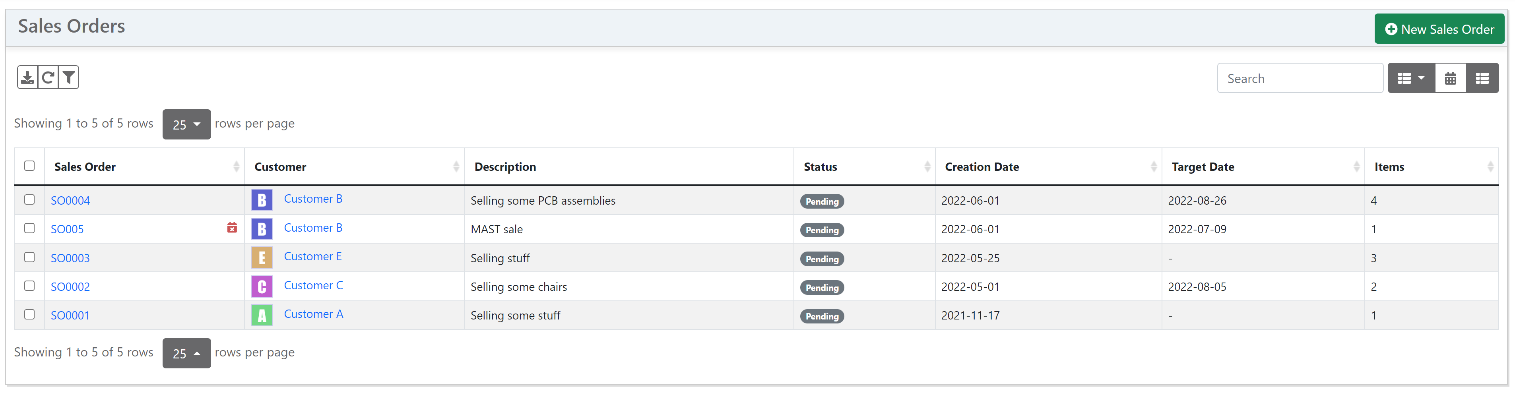Toggle the select-all rows checkbox
The image size is (1515, 393).
tap(29, 166)
